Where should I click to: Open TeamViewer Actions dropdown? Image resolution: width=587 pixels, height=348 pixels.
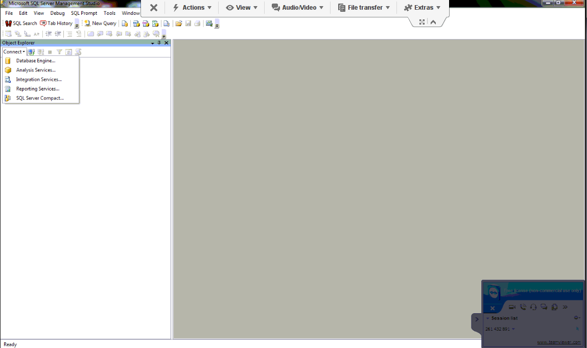(192, 8)
